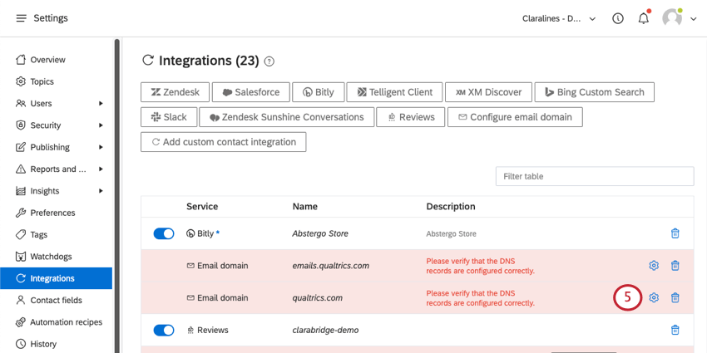Open the Claralines account dropdown
Viewport: 707px width, 353px height.
[x=559, y=18]
